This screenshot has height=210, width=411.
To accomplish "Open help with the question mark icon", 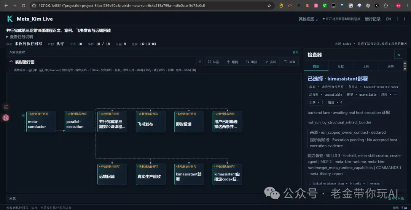I will click(x=397, y=19).
